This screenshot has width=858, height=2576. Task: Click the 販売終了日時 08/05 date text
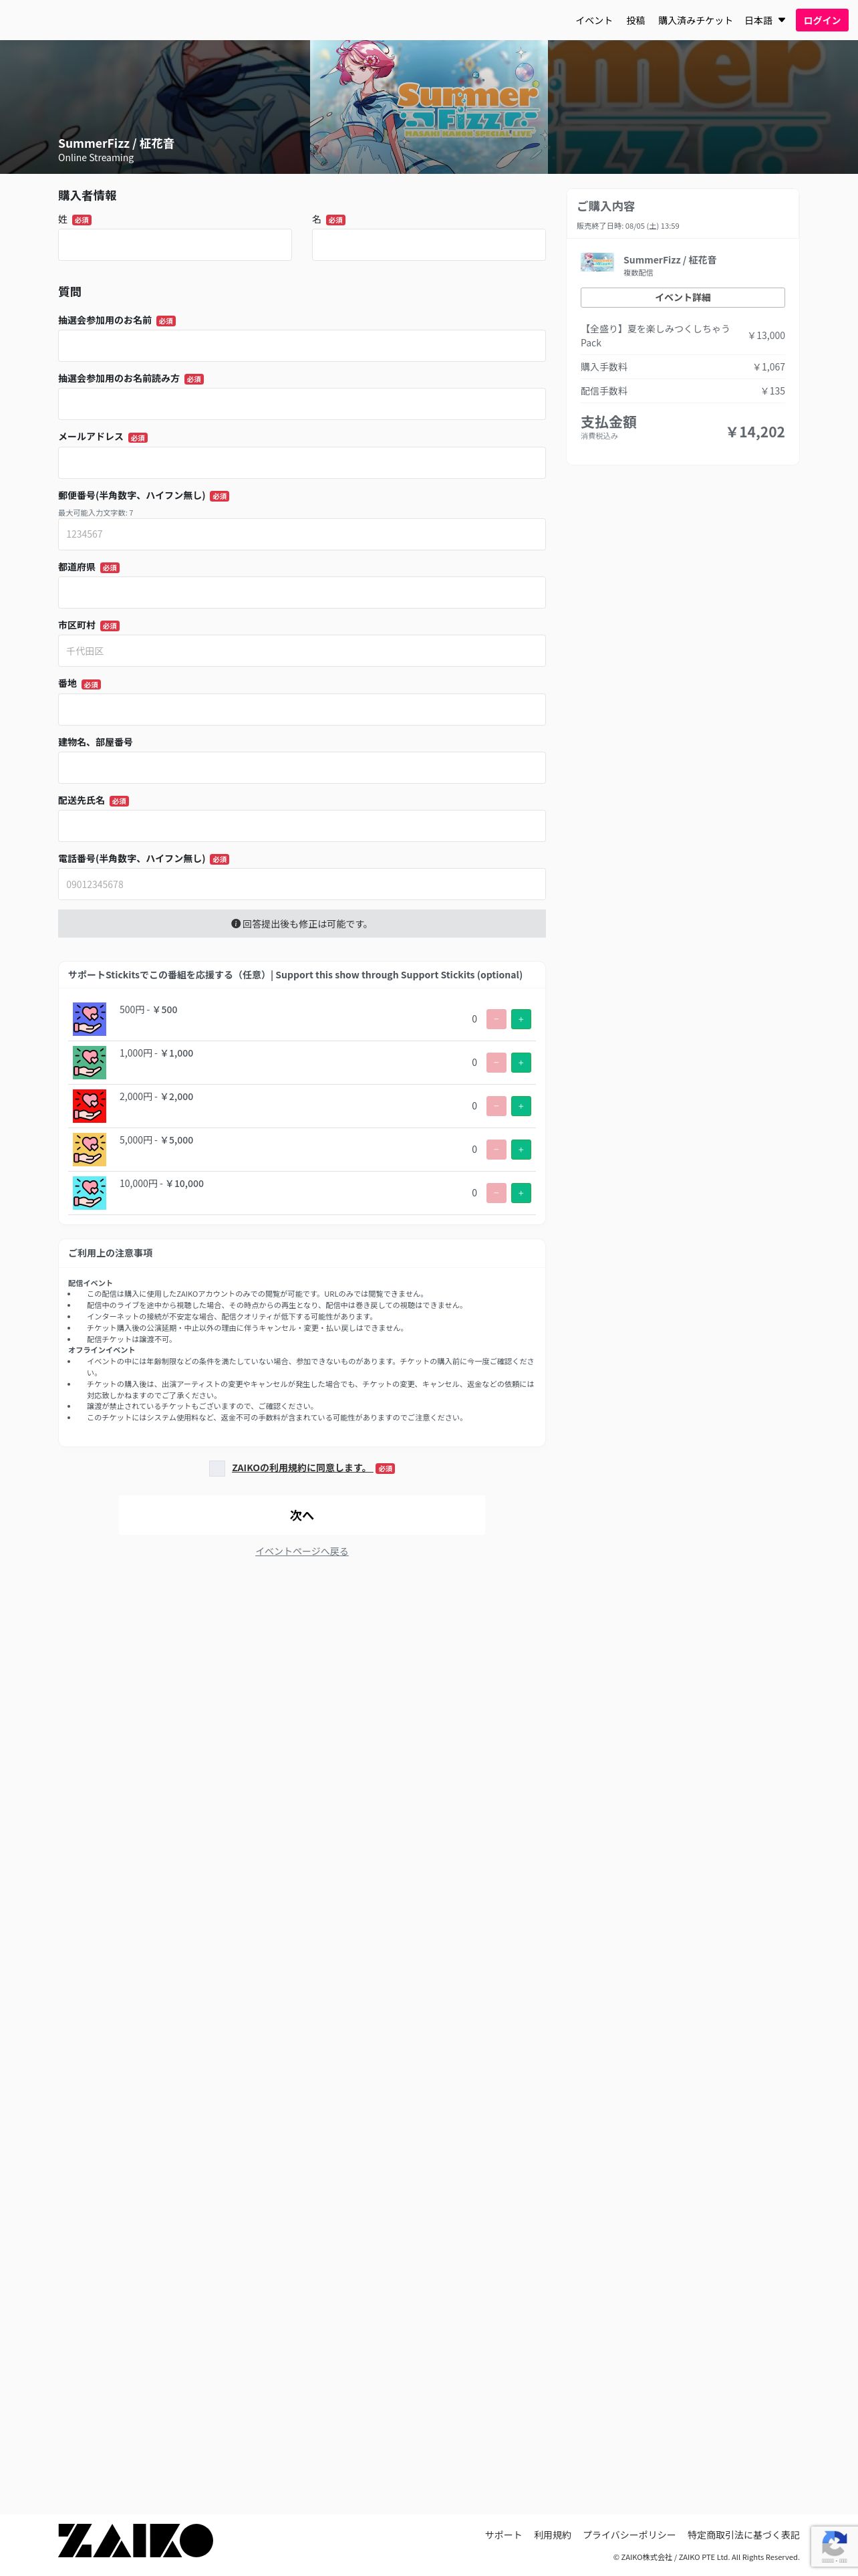[x=627, y=226]
